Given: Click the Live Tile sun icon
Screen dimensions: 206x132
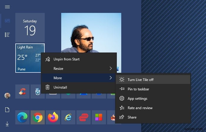Looking at the screenshot, I should tap(122, 79).
